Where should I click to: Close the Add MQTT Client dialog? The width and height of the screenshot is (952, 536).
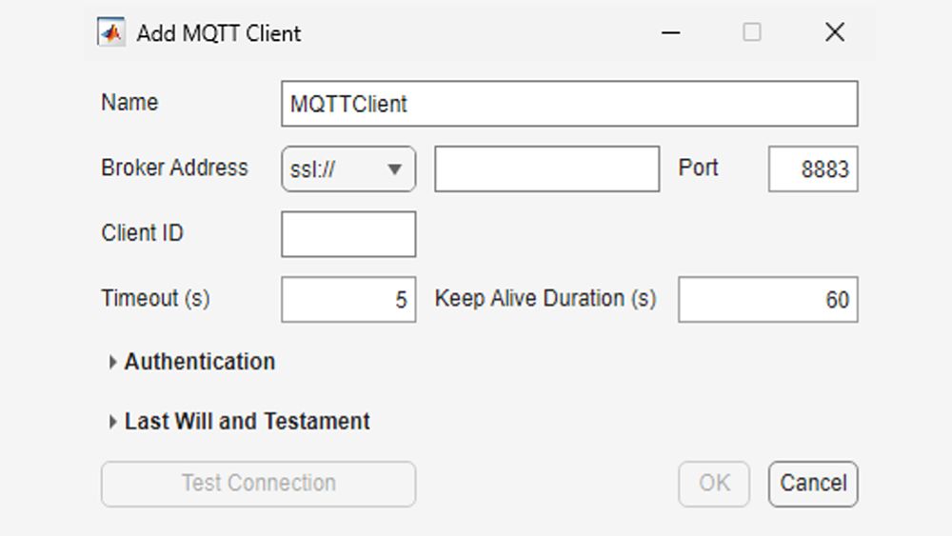click(835, 32)
